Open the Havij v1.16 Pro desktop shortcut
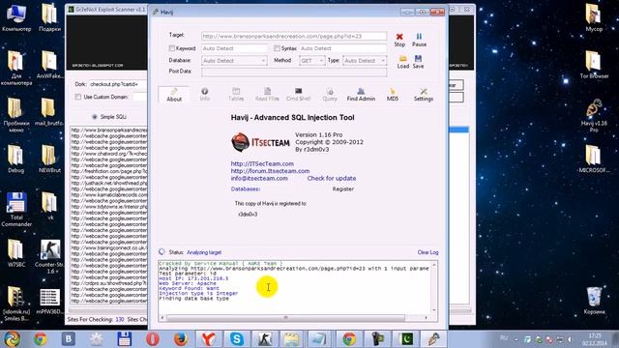Image resolution: width=619 pixels, height=348 pixels. click(x=594, y=115)
